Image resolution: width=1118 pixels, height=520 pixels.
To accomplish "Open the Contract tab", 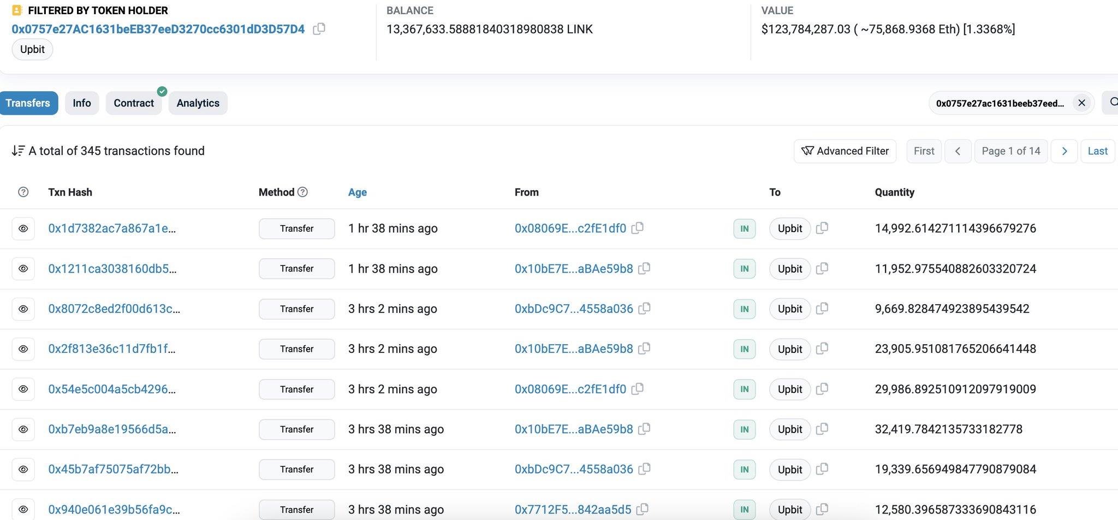I will (x=134, y=103).
